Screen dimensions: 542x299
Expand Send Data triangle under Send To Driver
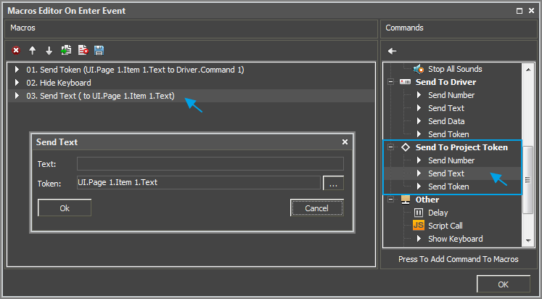point(419,121)
